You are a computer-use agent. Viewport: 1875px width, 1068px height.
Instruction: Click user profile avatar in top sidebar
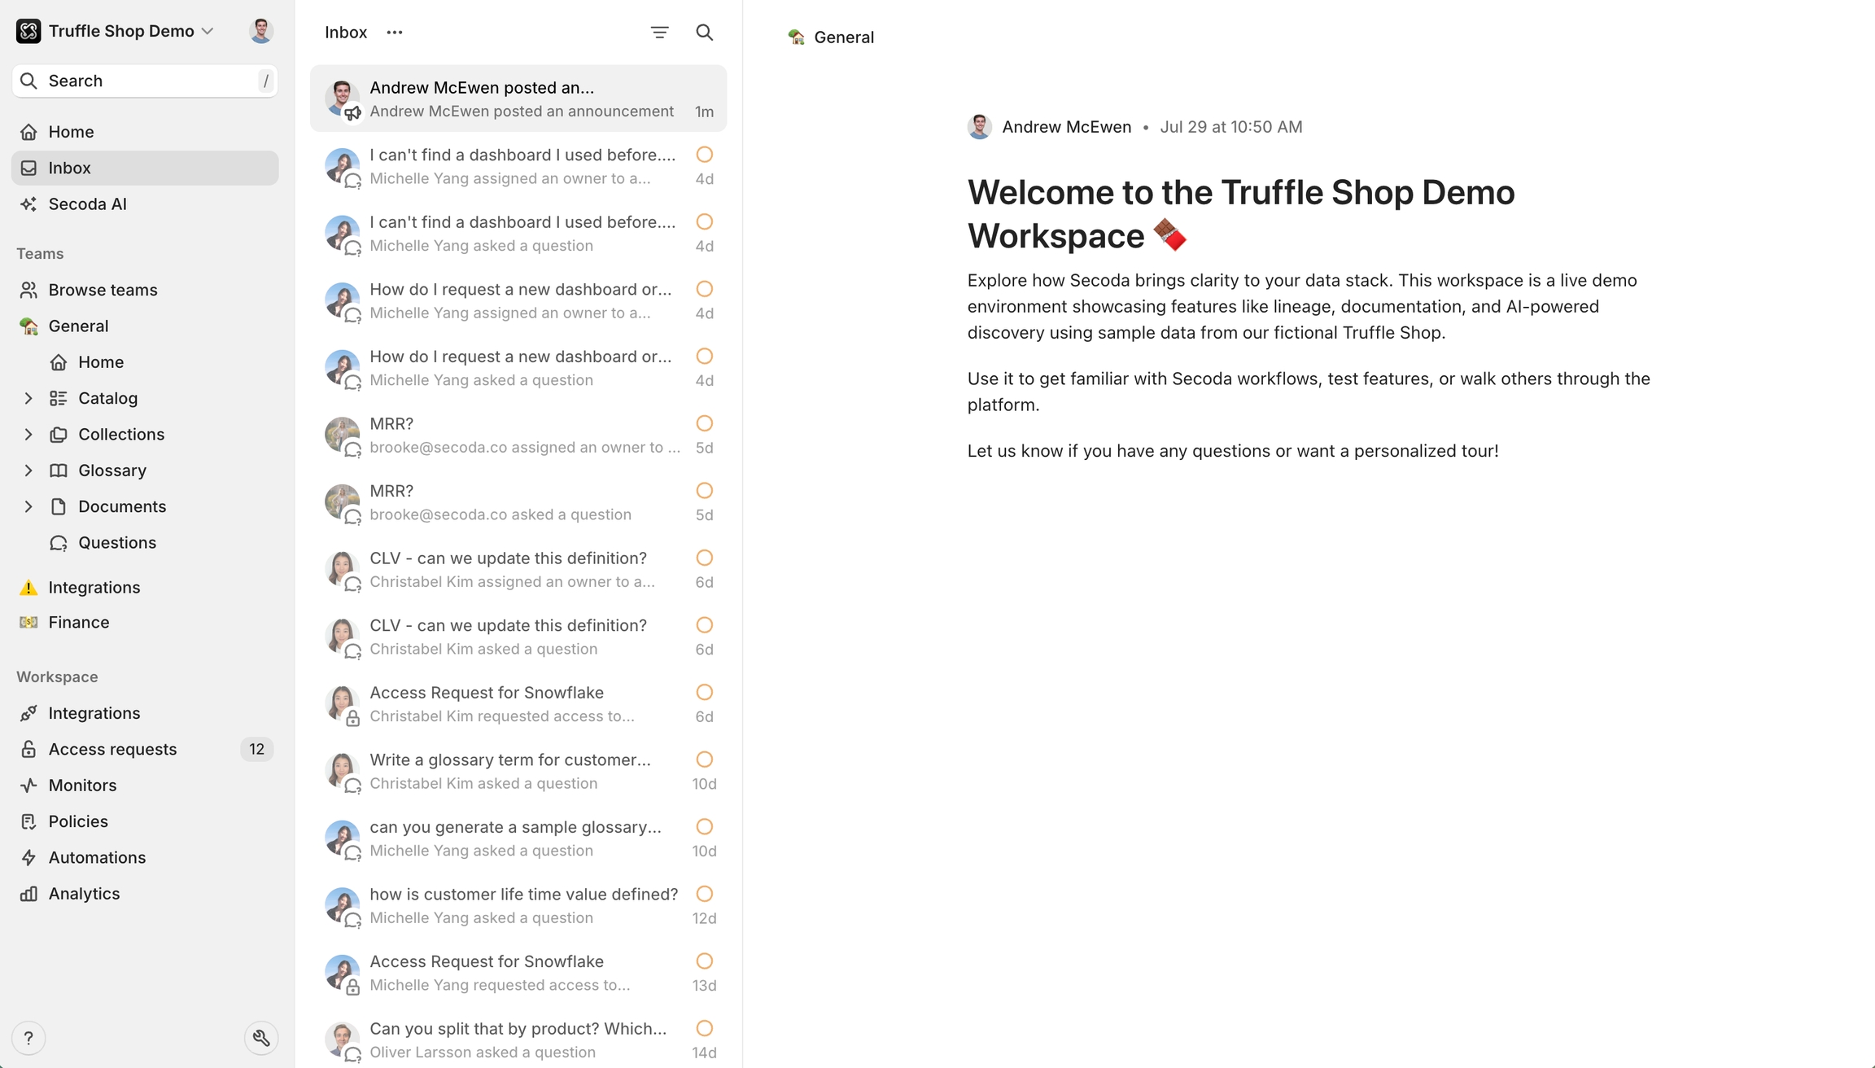(x=260, y=31)
